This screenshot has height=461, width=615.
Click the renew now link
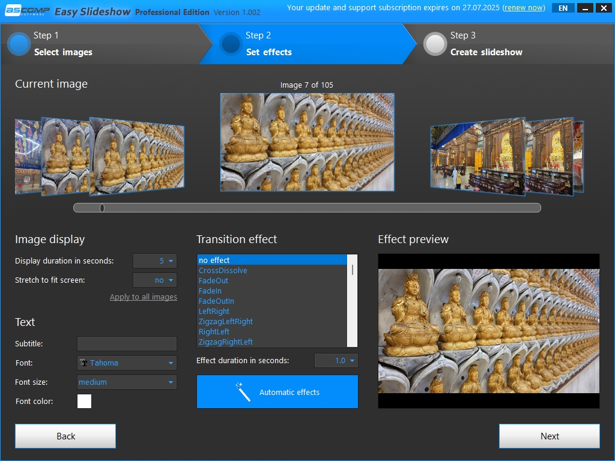click(x=524, y=7)
